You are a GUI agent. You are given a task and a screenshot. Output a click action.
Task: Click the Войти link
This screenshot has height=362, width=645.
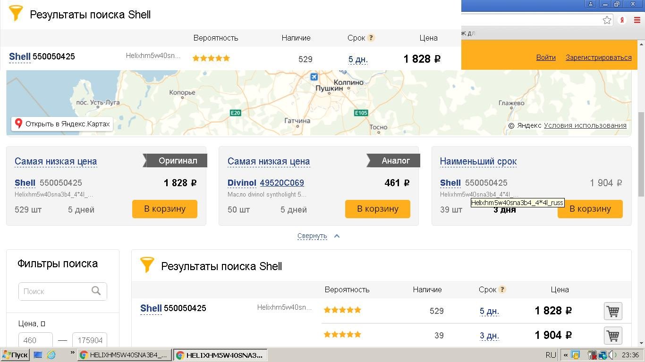[546, 57]
